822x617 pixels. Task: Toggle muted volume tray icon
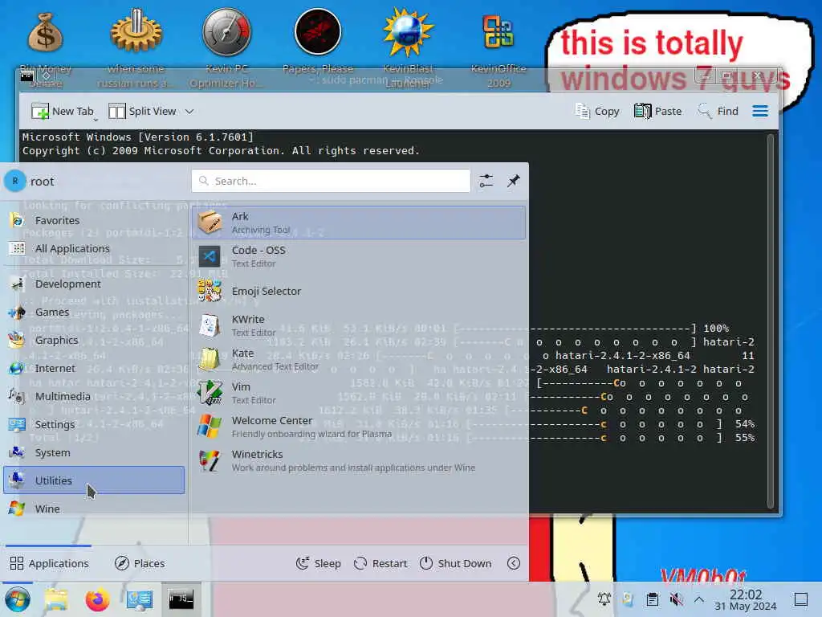[676, 599]
